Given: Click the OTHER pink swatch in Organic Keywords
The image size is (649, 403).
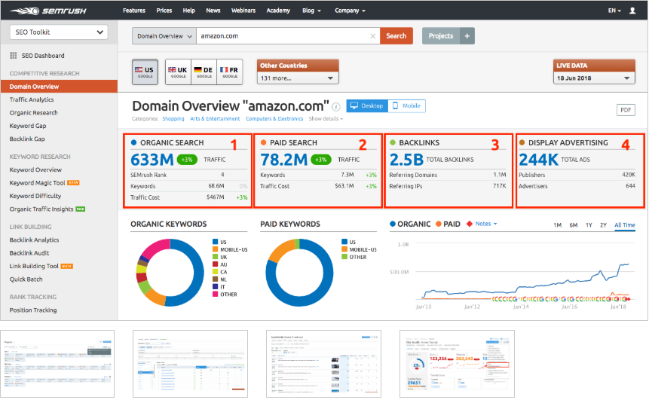Looking at the screenshot, I should (216, 295).
